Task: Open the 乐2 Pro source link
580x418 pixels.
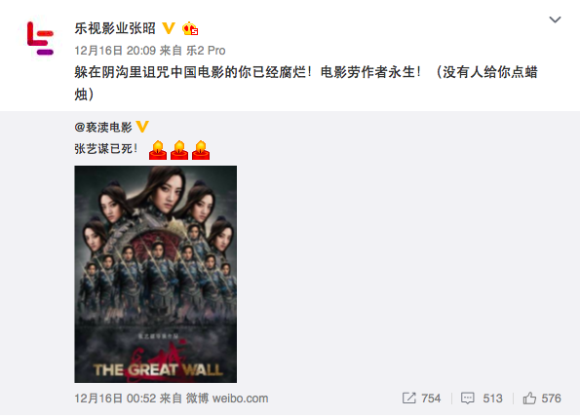Action: pos(206,51)
